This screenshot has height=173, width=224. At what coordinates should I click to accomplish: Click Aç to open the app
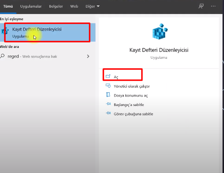(x=116, y=77)
